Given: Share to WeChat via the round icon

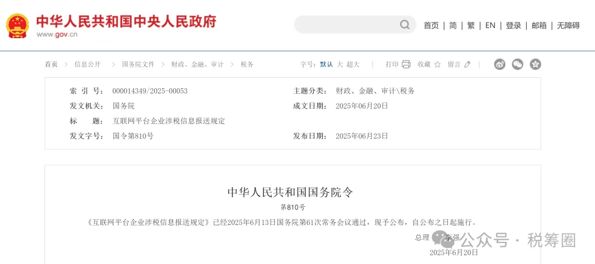Looking at the screenshot, I should point(517,64).
